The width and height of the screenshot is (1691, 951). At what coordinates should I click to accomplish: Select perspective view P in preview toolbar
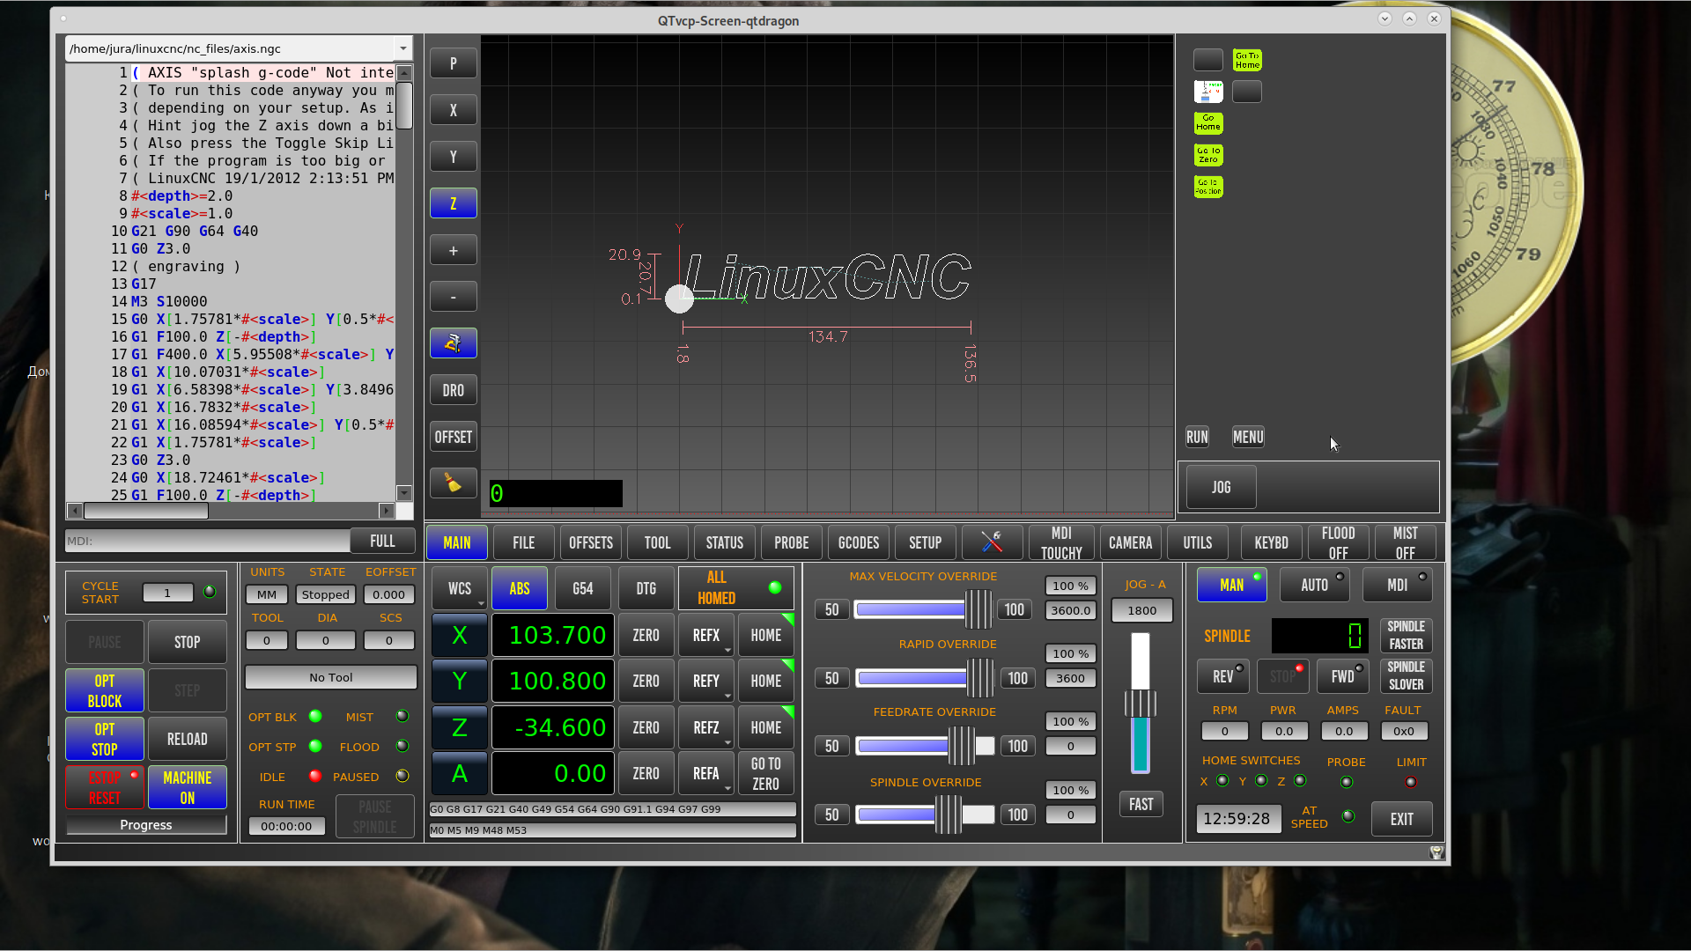pyautogui.click(x=453, y=63)
